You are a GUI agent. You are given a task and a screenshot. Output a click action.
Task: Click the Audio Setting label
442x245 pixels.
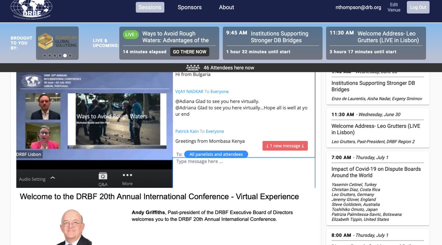click(x=32, y=179)
